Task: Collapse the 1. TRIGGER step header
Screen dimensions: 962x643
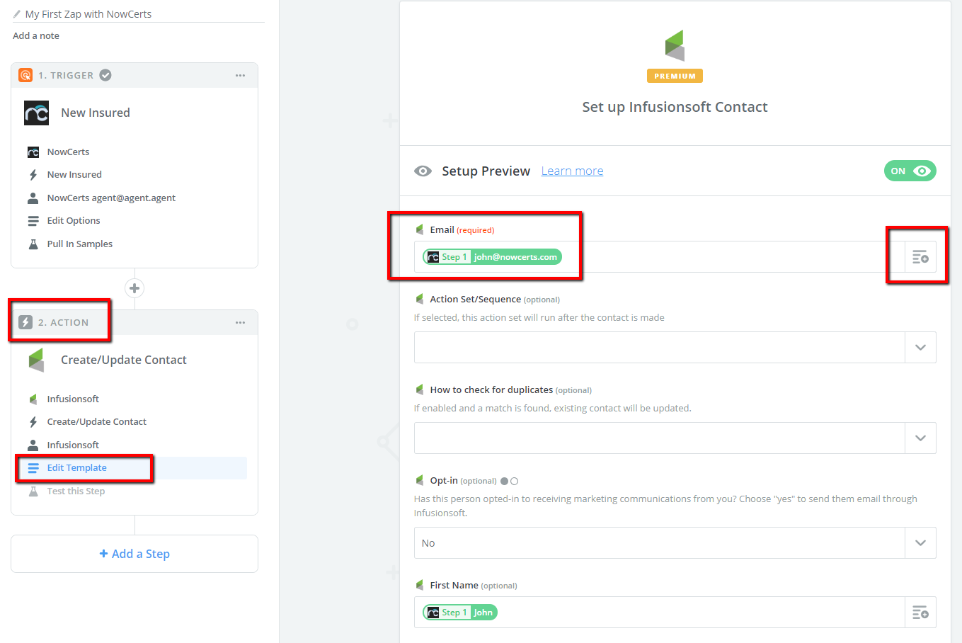Action: click(x=134, y=75)
